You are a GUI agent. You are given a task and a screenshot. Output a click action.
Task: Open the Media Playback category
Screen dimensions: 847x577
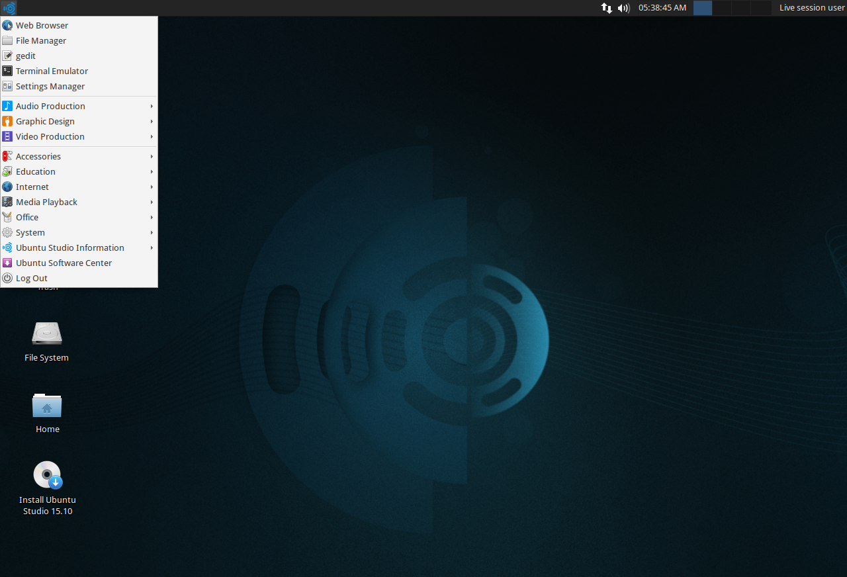tap(46, 202)
